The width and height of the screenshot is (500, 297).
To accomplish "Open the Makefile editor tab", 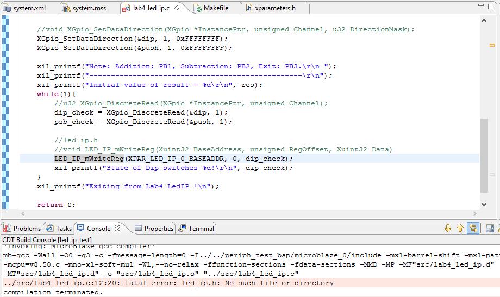I will click(x=211, y=8).
